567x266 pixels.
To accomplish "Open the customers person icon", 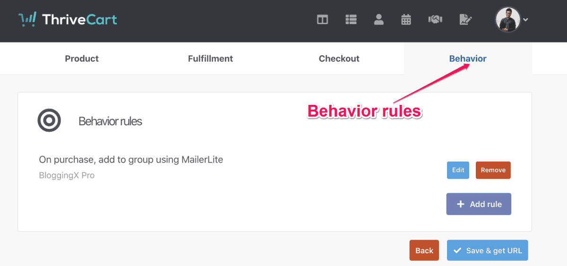I will pyautogui.click(x=378, y=19).
